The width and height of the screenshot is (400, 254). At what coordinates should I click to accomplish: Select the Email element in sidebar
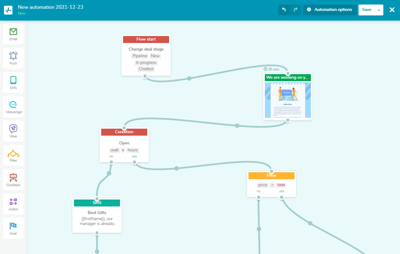point(13,34)
